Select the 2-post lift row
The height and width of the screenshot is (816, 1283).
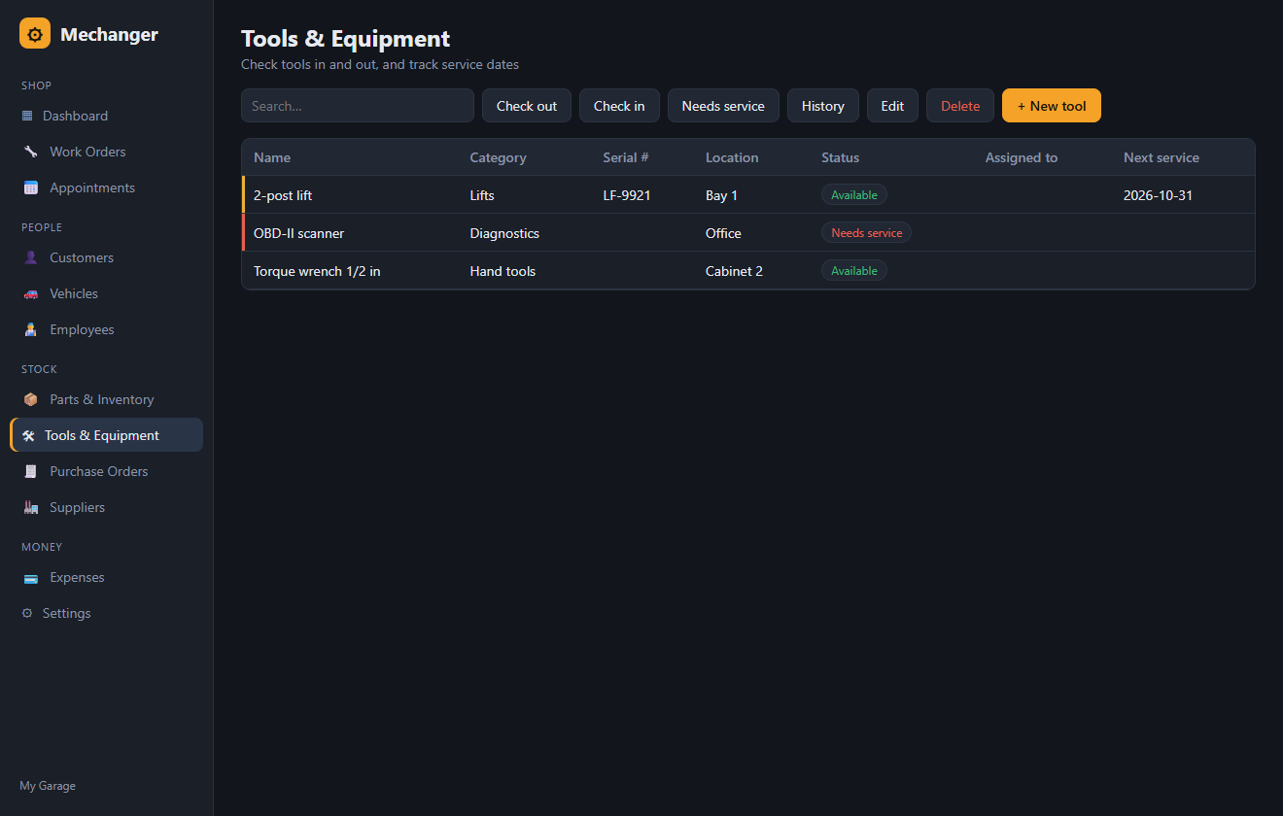[748, 195]
